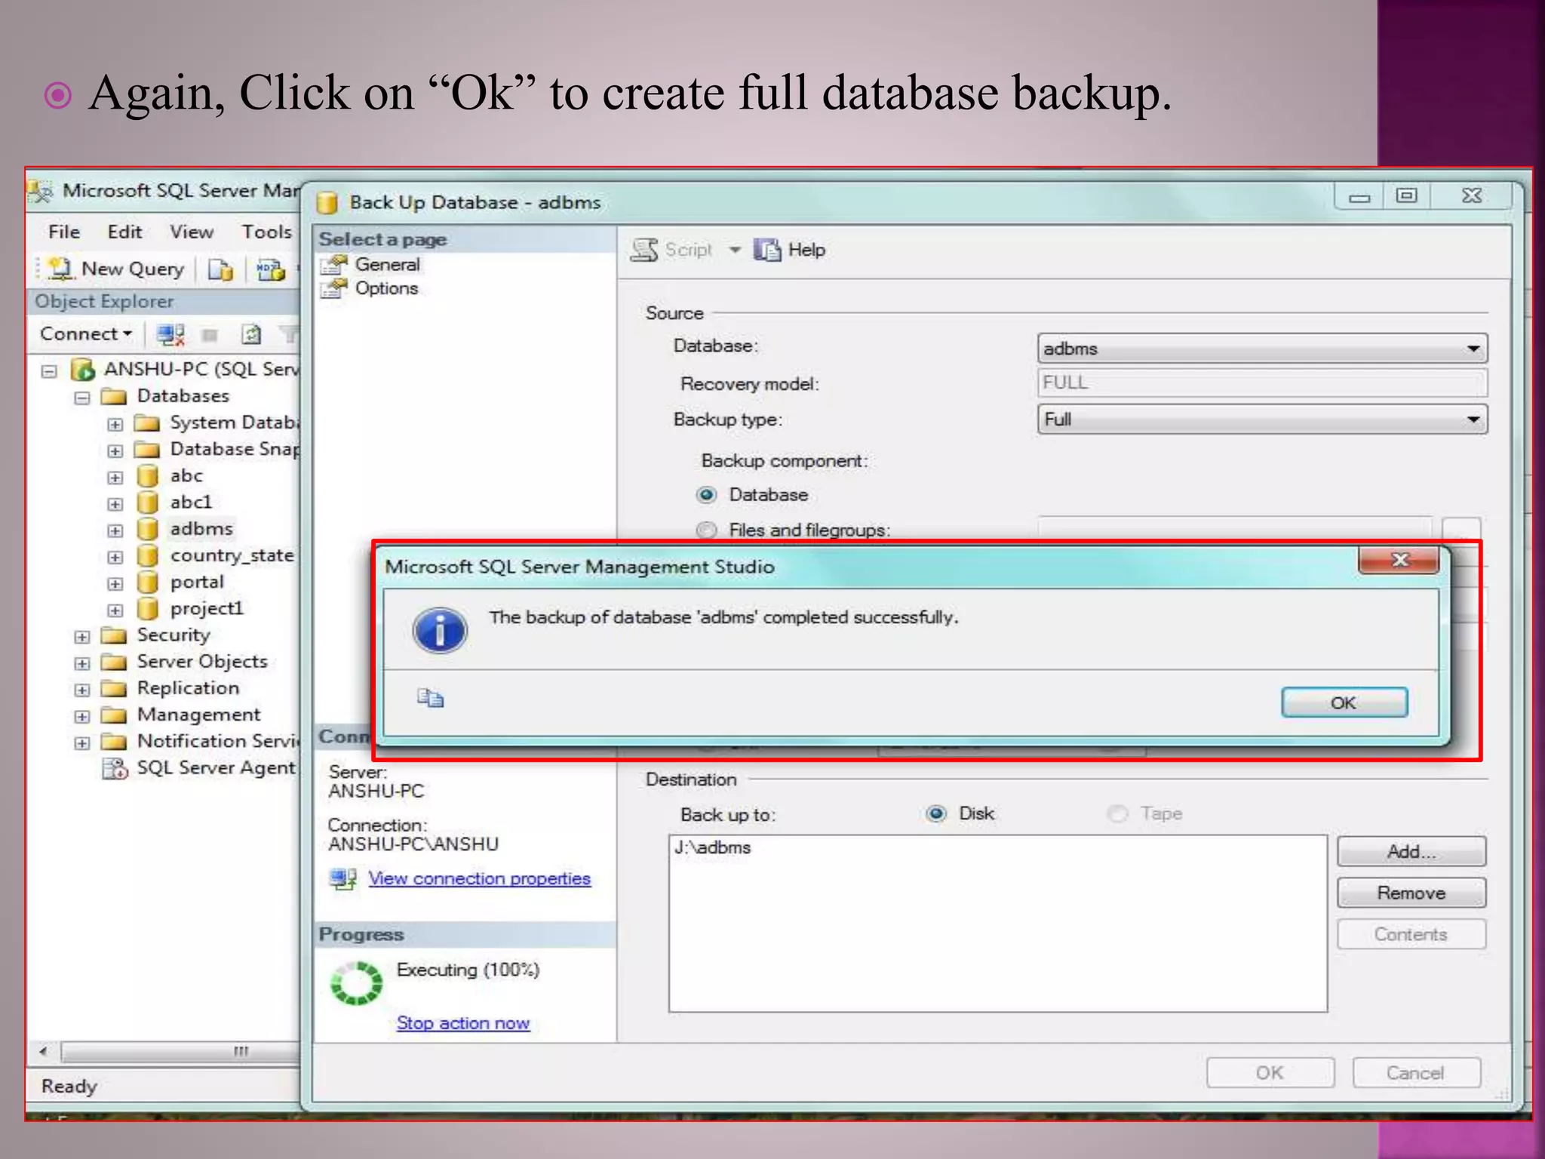Click the Add... destination button
The image size is (1545, 1159).
coord(1411,851)
